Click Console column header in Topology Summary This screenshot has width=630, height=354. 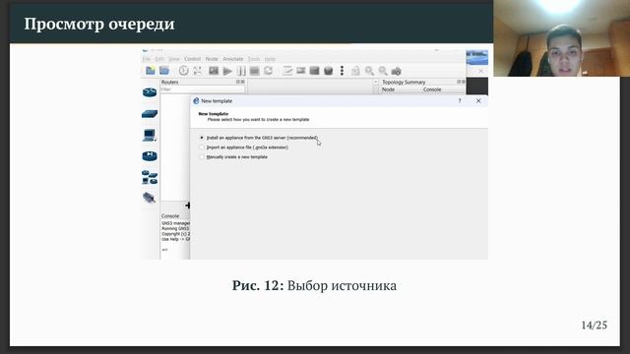click(432, 89)
